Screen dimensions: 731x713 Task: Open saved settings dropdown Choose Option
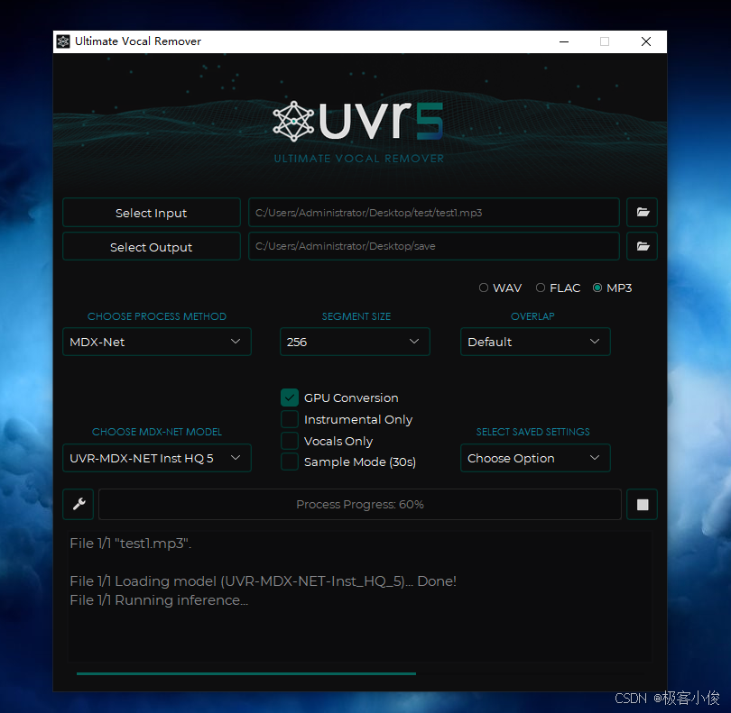coord(535,458)
